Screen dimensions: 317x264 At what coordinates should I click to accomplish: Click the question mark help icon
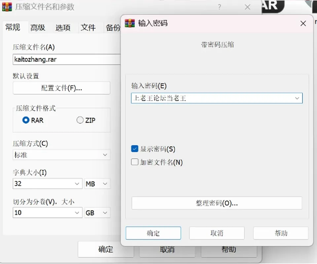(220, 7)
